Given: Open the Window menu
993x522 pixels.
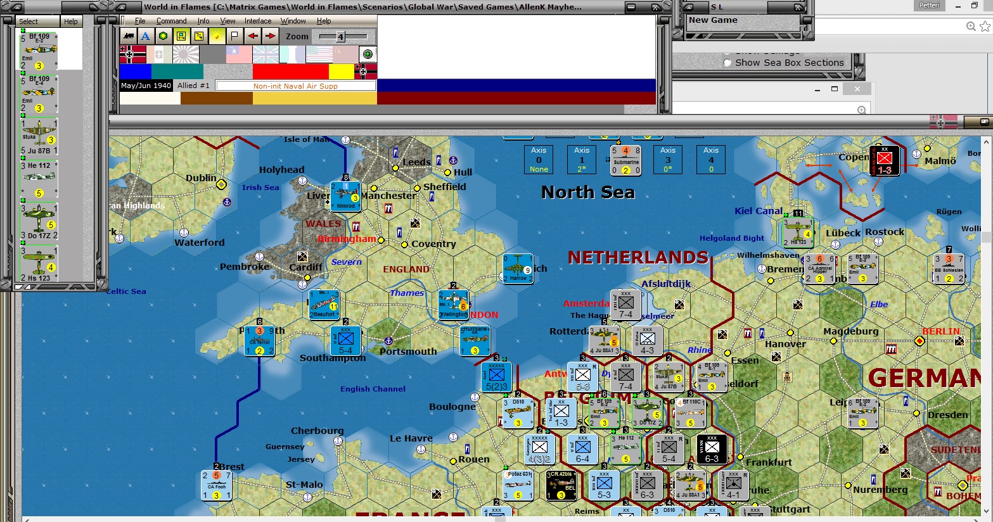Looking at the screenshot, I should 293,21.
